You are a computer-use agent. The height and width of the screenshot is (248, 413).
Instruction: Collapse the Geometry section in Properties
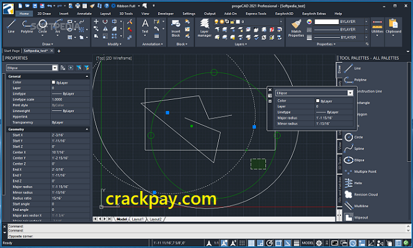point(87,129)
